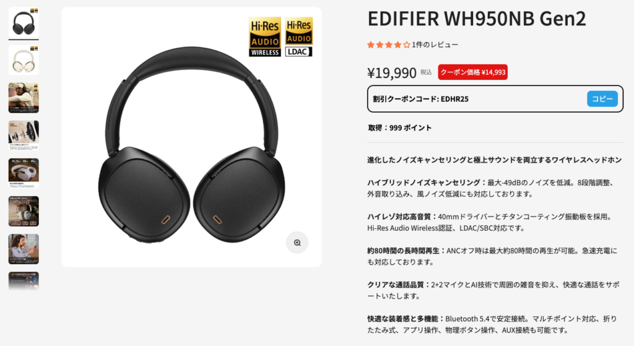Click the Hi-Res Audio Wireless badge
The height and width of the screenshot is (346, 634).
[x=265, y=37]
